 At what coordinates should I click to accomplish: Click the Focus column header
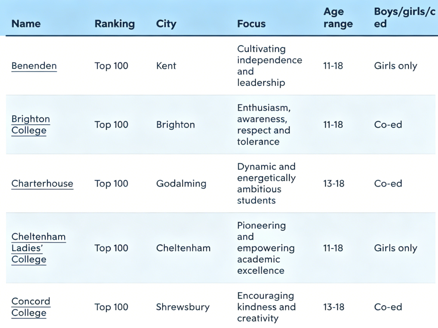coord(252,23)
